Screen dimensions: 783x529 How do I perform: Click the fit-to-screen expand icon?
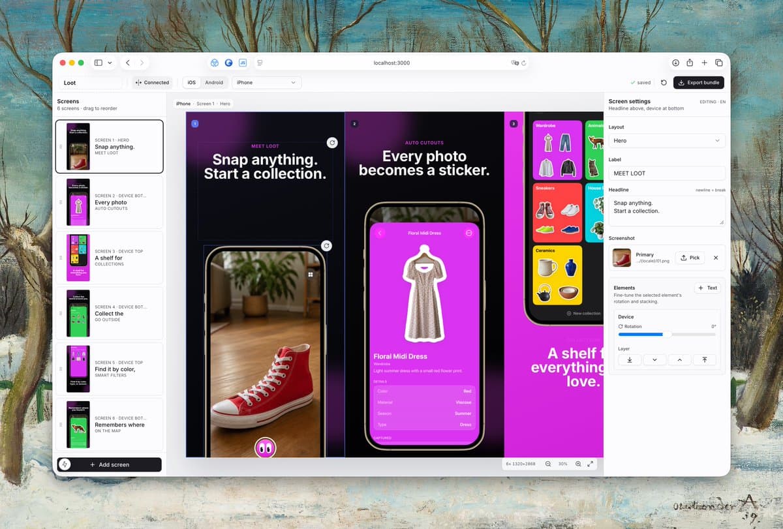[591, 464]
